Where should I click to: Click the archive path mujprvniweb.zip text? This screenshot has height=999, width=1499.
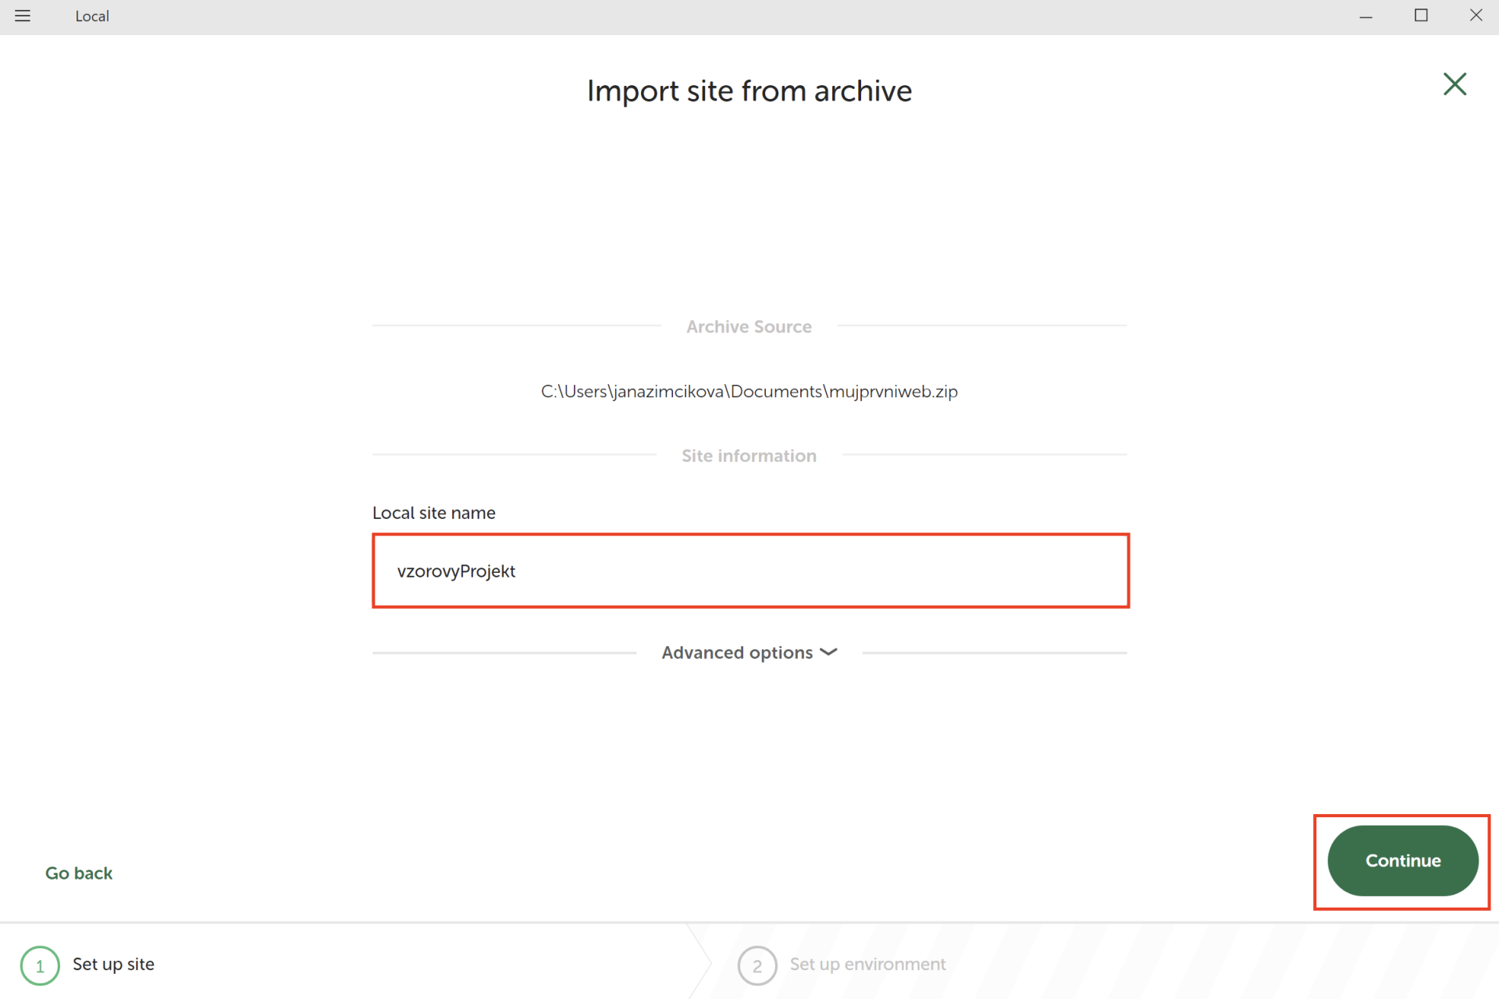[x=749, y=391]
